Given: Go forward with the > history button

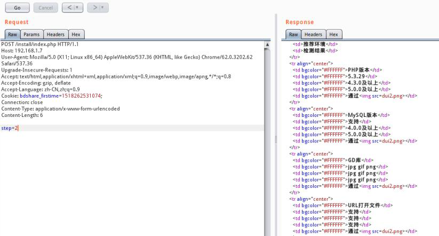Looking at the screenshot, I should [x=94, y=7].
